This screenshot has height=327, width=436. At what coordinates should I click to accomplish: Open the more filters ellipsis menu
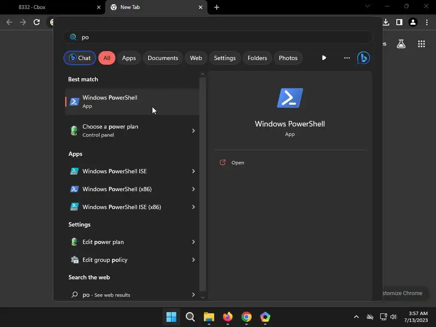pos(347,58)
